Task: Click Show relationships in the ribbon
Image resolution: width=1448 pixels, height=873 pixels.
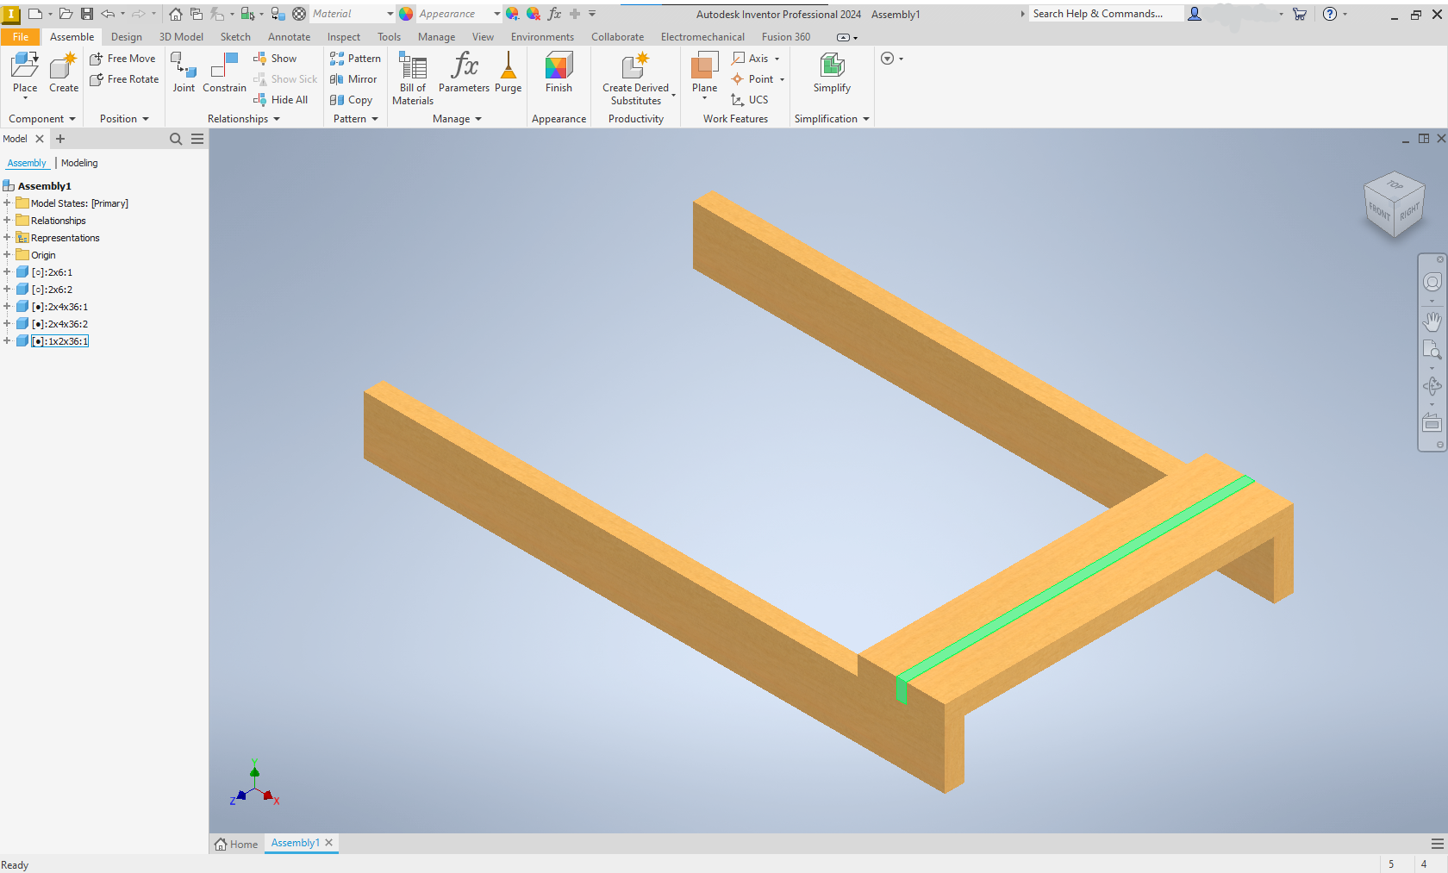Action: click(275, 59)
